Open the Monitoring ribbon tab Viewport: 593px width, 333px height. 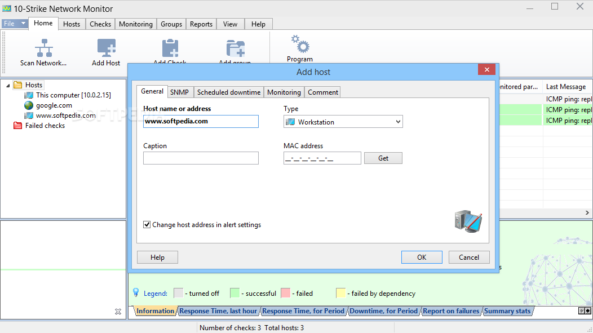136,24
